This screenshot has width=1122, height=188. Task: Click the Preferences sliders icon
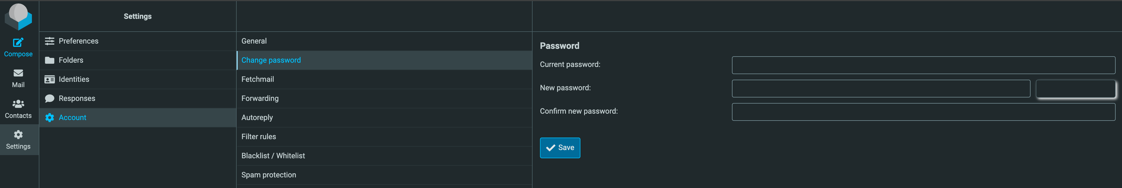(50, 41)
